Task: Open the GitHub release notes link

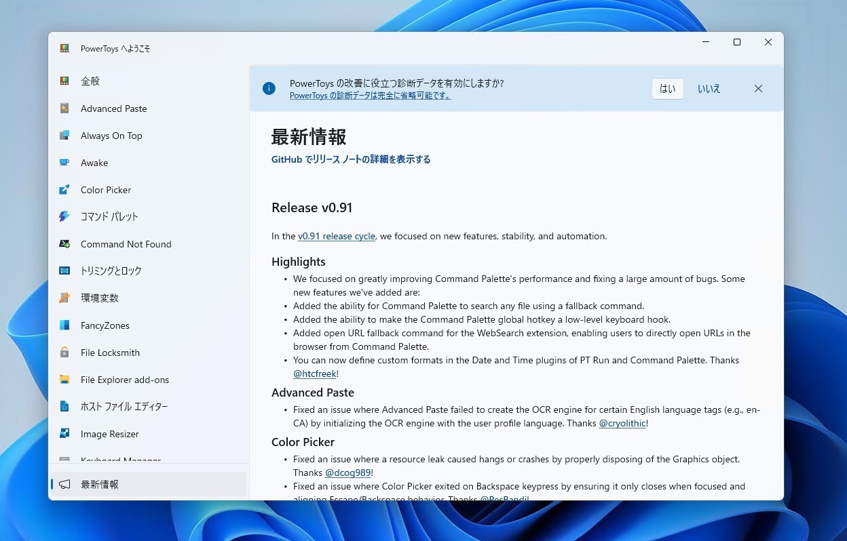Action: click(x=351, y=160)
